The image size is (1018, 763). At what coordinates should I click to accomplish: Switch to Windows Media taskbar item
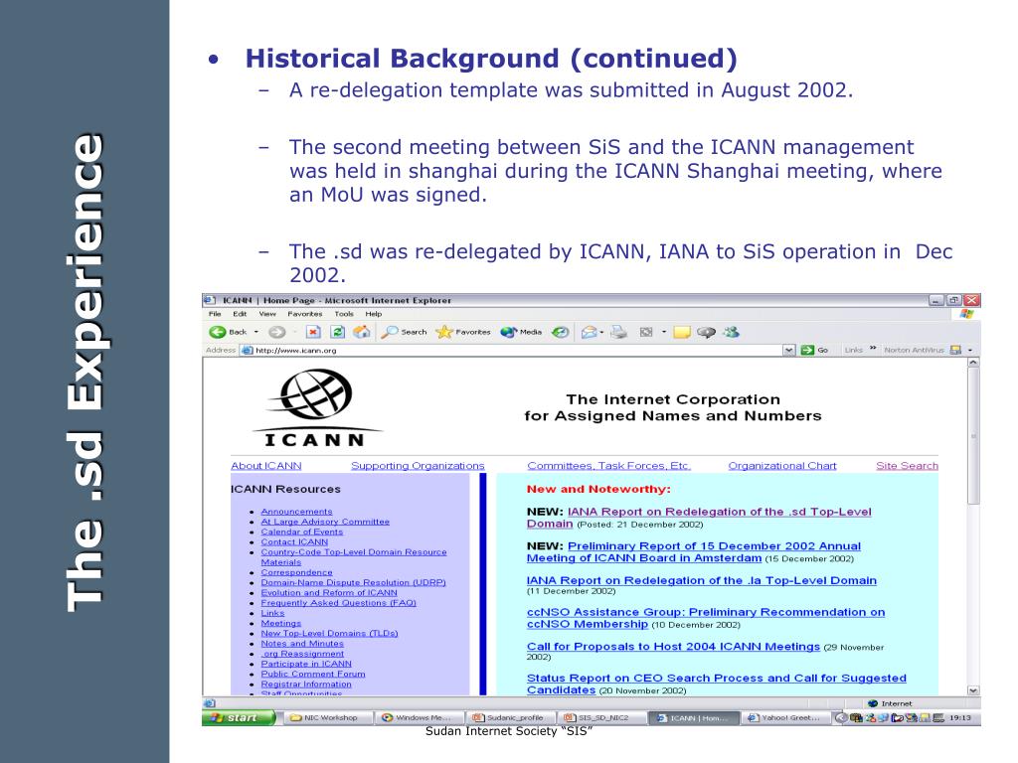tap(420, 717)
